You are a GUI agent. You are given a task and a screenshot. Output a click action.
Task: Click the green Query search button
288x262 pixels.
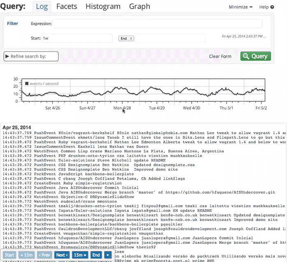point(255,56)
